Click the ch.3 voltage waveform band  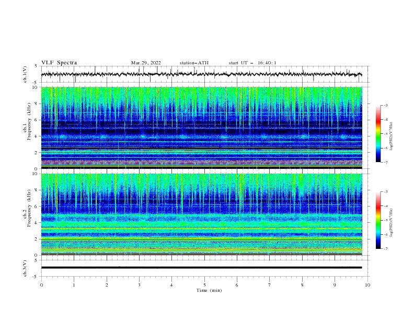tap(201, 268)
